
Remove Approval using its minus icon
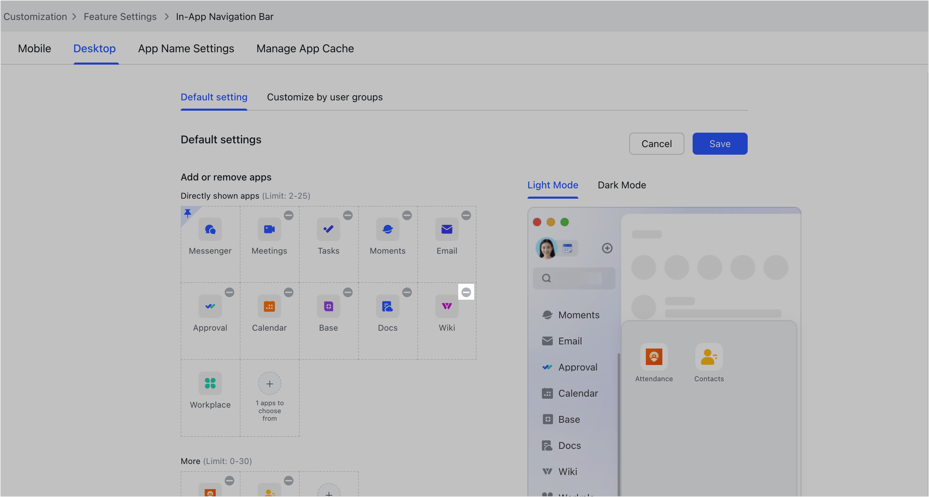coord(229,292)
